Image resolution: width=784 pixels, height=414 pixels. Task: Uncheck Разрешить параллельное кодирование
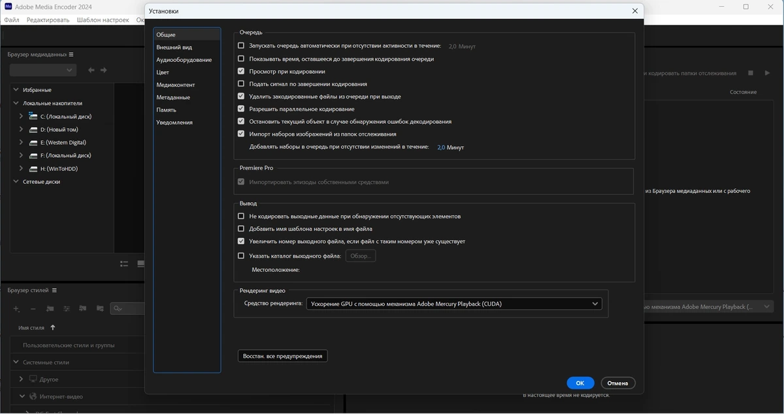(x=241, y=109)
